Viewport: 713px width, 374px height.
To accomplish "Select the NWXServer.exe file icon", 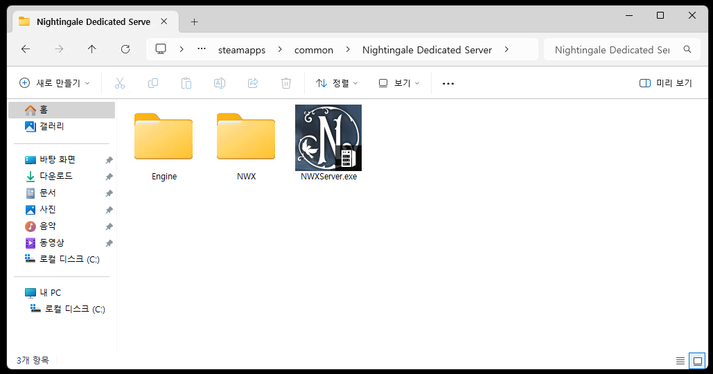I will coord(328,138).
